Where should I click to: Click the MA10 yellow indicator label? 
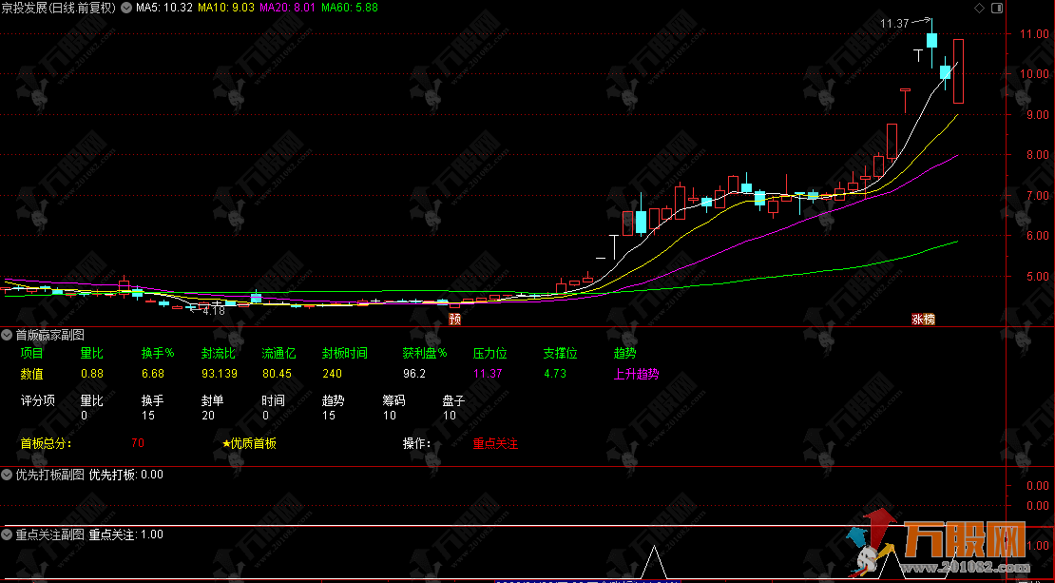225,8
